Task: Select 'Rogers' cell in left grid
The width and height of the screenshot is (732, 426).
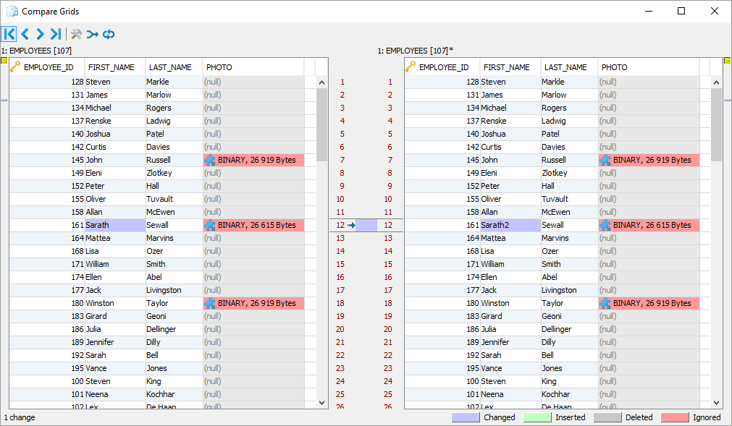Action: [x=174, y=108]
